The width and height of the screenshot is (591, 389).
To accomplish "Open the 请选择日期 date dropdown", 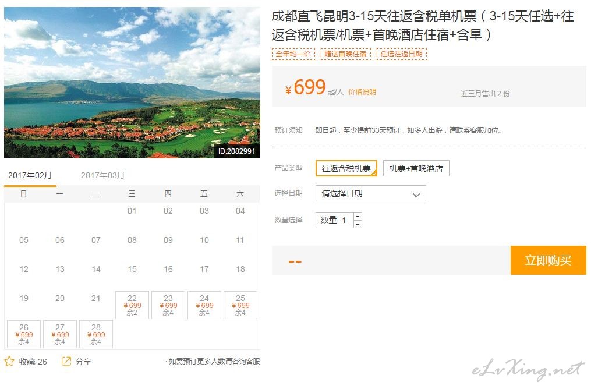I will click(x=371, y=193).
